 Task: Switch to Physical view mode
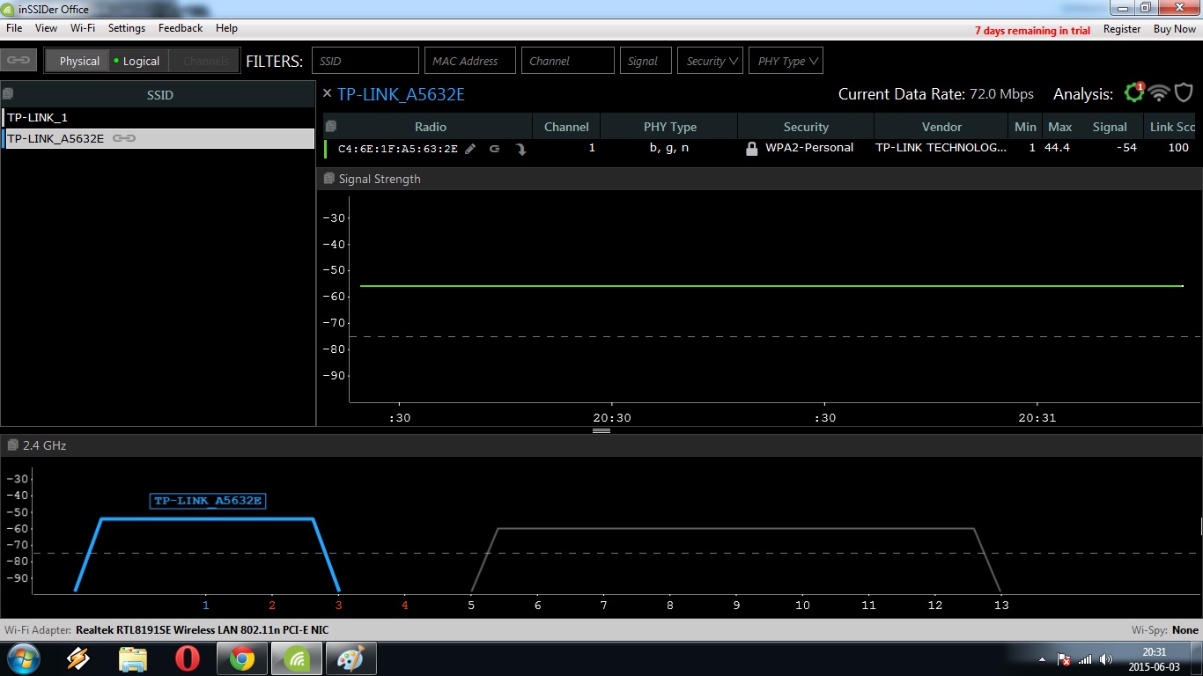point(78,61)
